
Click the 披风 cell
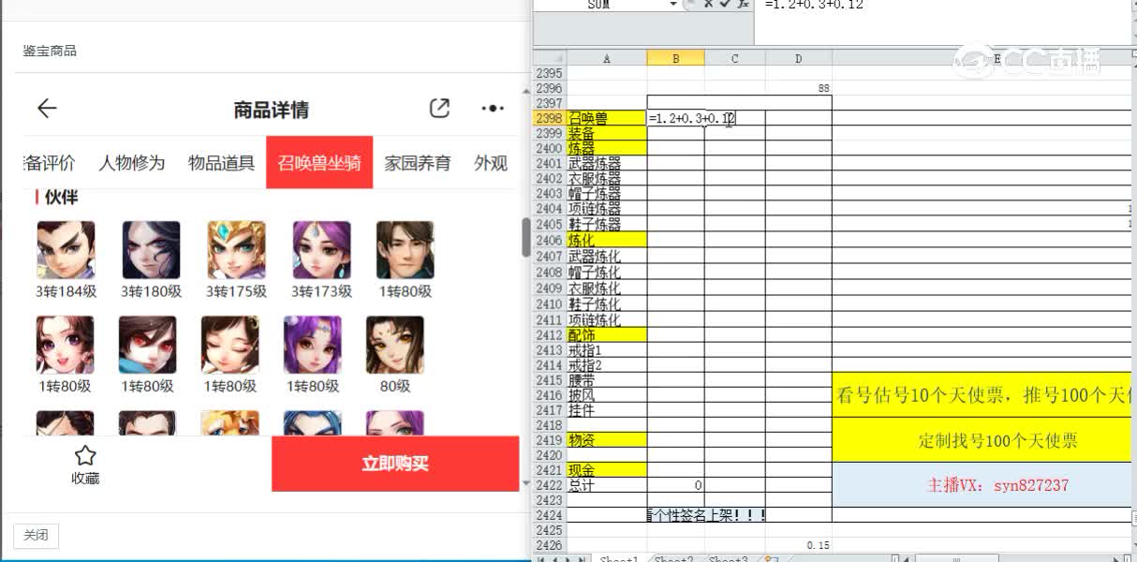(x=607, y=395)
